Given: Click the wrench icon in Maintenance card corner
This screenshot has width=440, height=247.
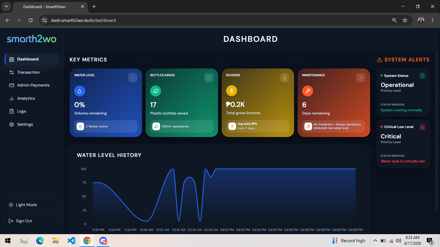Looking at the screenshot, I should (x=361, y=78).
